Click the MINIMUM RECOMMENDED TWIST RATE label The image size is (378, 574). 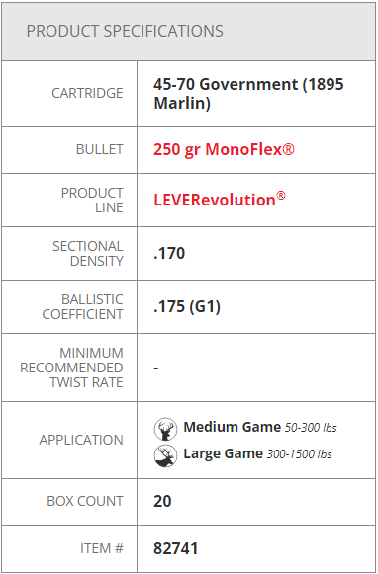[71, 368]
